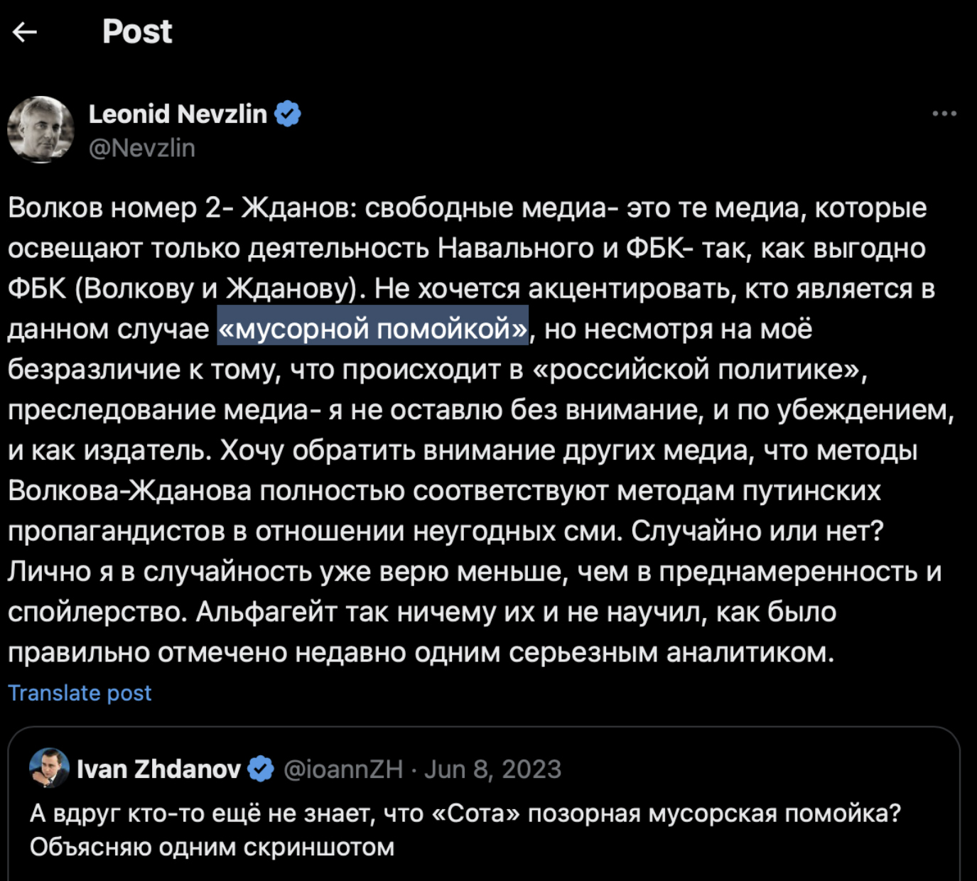Click the highlighted «мусорной помойкой» text

coord(373,329)
